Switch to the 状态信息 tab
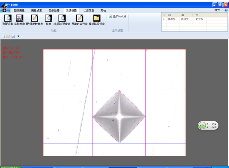The width and height of the screenshot is (229, 168). coord(89,11)
